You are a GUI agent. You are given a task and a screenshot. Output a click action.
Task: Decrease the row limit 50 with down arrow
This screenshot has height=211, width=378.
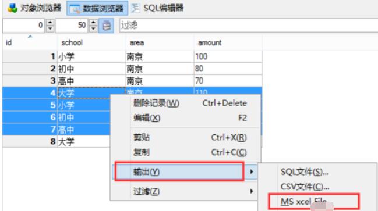[x=93, y=28]
